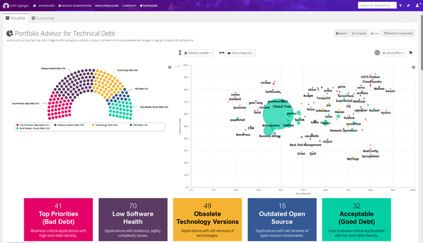Switch to the Customize tab
423x243 pixels.
pyautogui.click(x=43, y=18)
